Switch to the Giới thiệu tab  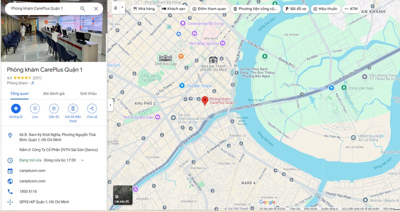(88, 93)
